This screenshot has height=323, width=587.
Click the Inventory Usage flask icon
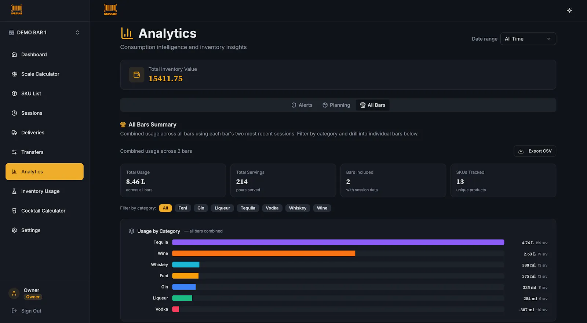pyautogui.click(x=14, y=191)
